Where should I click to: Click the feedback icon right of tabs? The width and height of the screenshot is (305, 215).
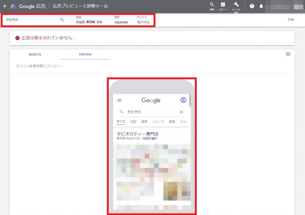point(288,54)
